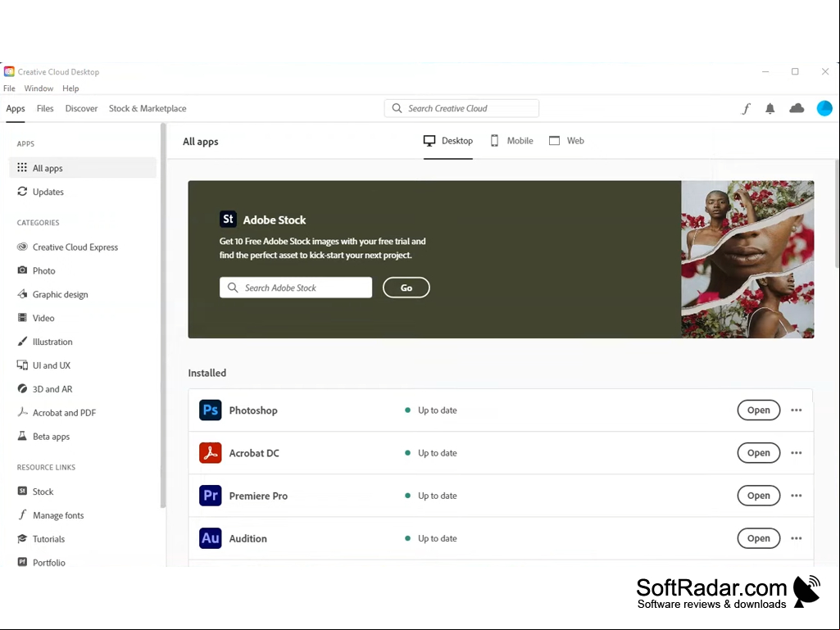Click the Premiere Pro app icon
The height and width of the screenshot is (630, 840).
tap(211, 496)
